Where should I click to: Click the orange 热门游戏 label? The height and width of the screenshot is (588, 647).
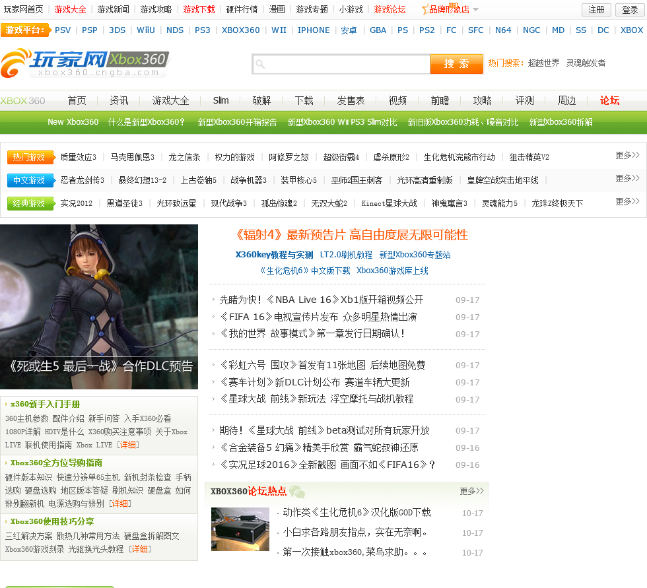pyautogui.click(x=30, y=157)
